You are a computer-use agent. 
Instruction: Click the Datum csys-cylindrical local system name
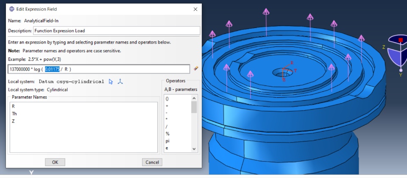coord(71,82)
